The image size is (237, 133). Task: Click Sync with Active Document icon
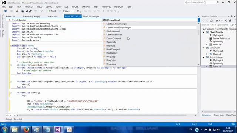(x=222, y=21)
